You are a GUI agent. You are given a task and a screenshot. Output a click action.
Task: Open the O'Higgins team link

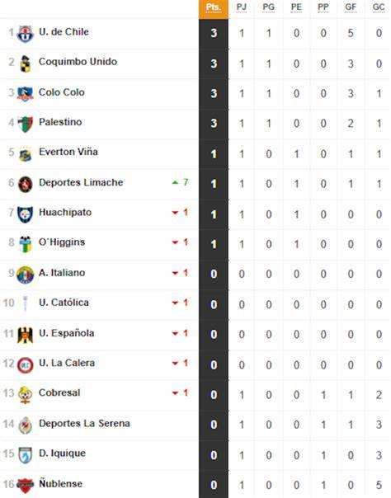tap(62, 242)
